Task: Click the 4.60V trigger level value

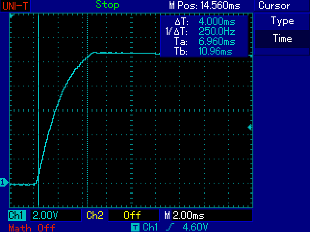Action: [x=195, y=227]
